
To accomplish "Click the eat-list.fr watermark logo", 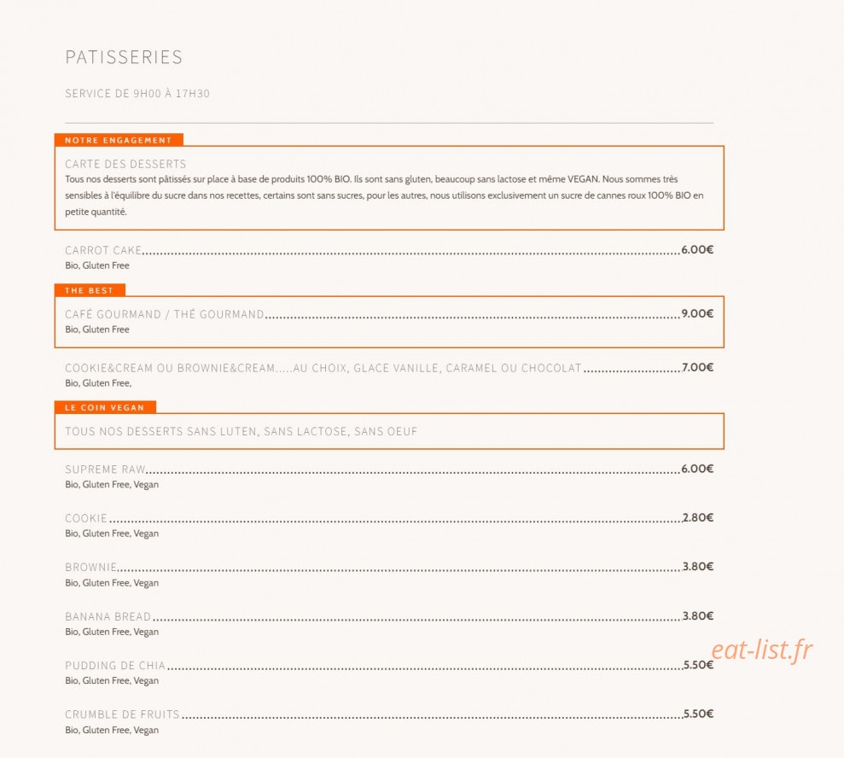I will click(761, 650).
